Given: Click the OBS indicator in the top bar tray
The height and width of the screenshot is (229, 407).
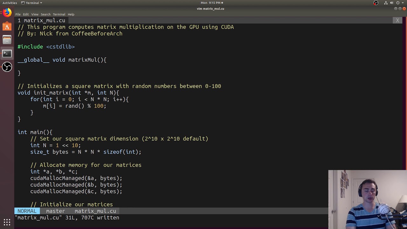Looking at the screenshot, I should pyautogui.click(x=376, y=3).
